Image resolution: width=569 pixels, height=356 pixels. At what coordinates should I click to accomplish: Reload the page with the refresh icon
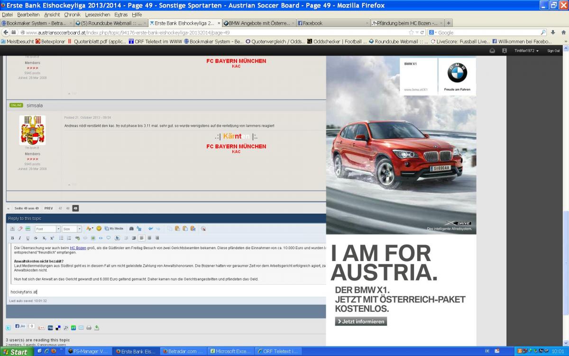click(x=422, y=32)
